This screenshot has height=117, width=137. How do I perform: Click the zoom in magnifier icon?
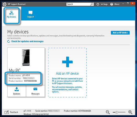[x=130, y=112]
